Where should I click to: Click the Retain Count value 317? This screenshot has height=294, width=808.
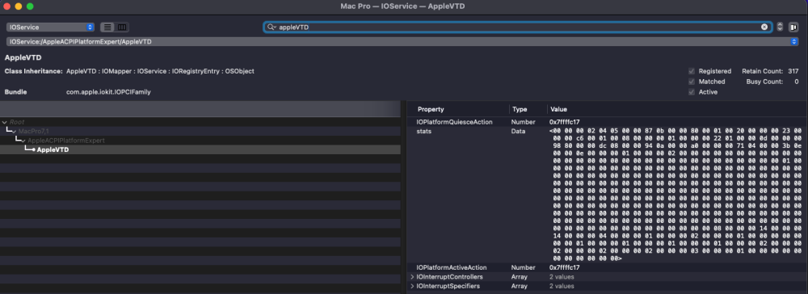tap(793, 71)
